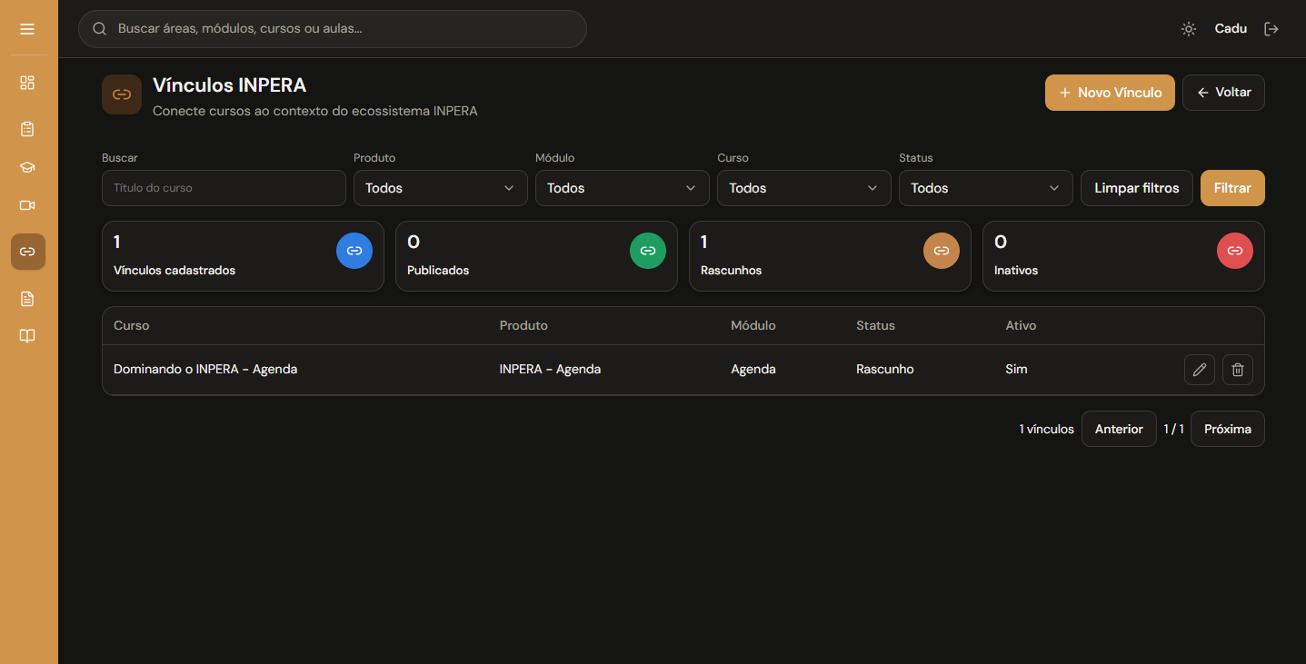Click the 'INPERA - Agenda' product cell
The width and height of the screenshot is (1306, 664).
pyautogui.click(x=550, y=370)
